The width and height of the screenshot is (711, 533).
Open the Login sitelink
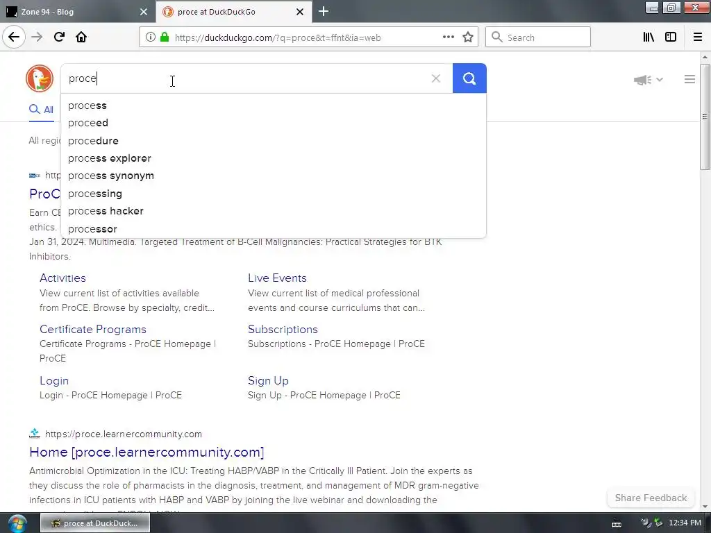54,381
